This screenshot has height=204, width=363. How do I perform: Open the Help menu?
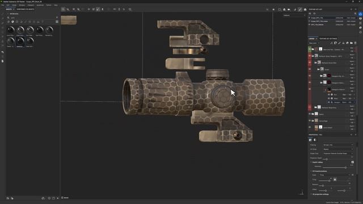point(56,5)
